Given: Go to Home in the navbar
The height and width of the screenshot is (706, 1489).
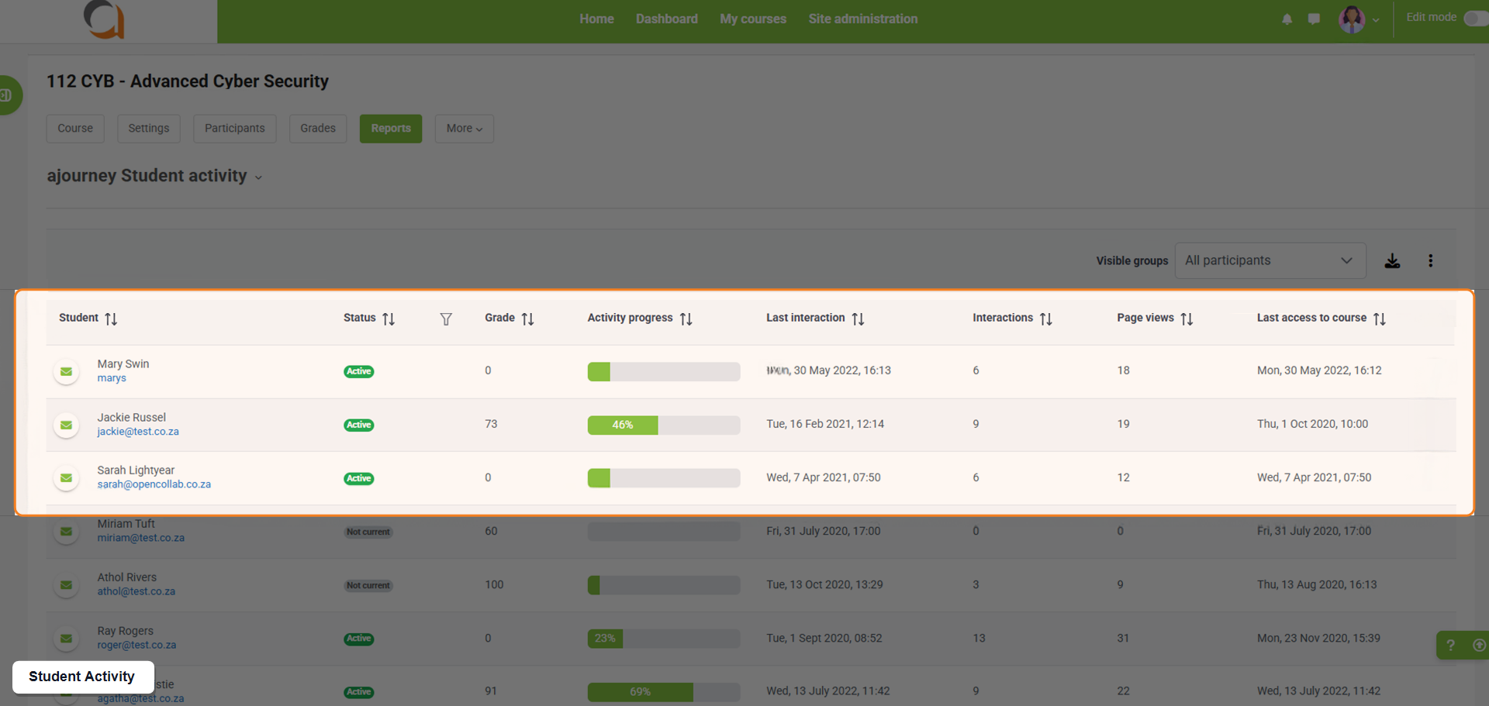Looking at the screenshot, I should pos(596,19).
